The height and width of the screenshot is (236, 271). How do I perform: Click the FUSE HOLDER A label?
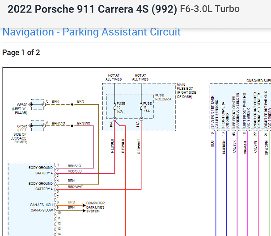(x=163, y=97)
